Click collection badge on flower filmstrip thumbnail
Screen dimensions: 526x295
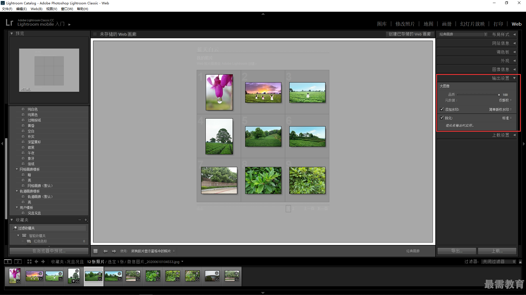pos(18,281)
